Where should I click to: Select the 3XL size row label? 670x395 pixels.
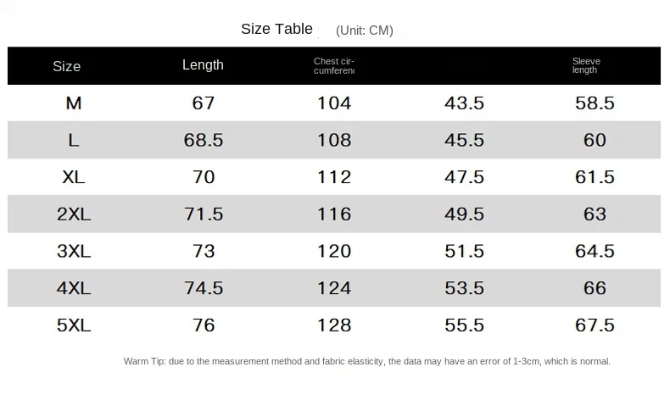click(x=74, y=251)
